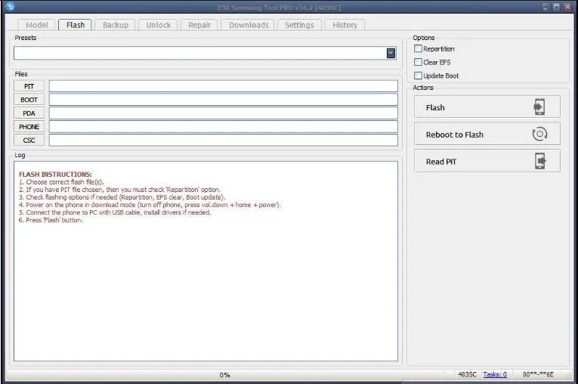Click log line 'Check flashing options if needed'
The image size is (578, 384).
tap(122, 197)
